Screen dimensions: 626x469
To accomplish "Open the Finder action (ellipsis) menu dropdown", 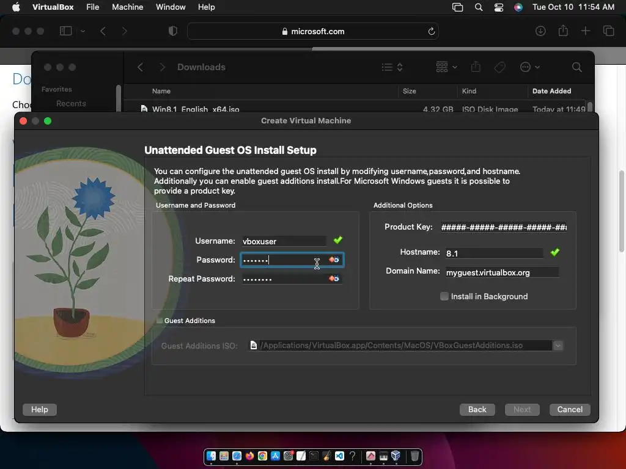I will [x=530, y=67].
